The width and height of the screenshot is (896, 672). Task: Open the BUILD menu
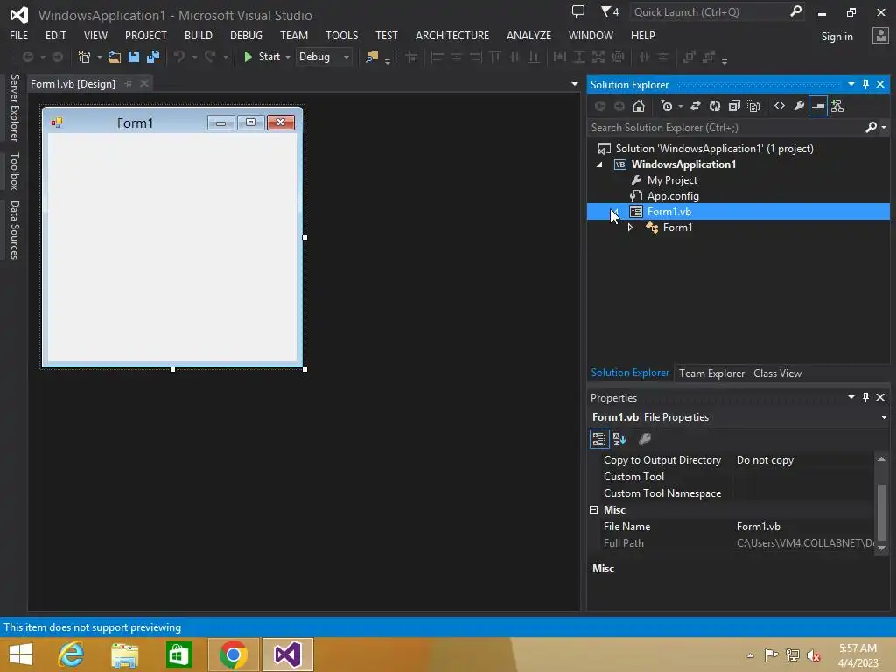tap(199, 35)
